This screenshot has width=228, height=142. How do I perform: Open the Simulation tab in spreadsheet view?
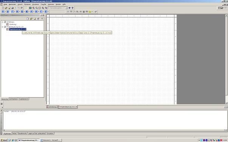click(50, 133)
